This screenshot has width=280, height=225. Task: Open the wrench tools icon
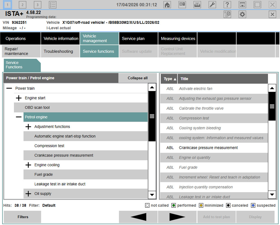(x=213, y=5)
